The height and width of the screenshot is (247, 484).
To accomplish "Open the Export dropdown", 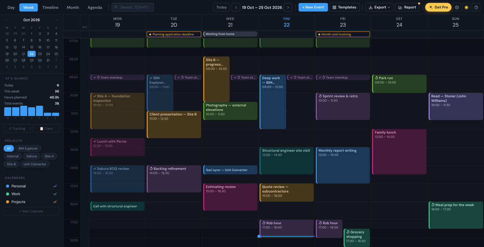I will (380, 7).
